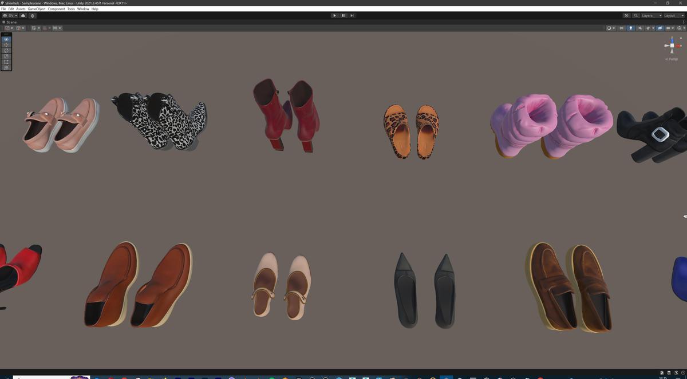687x379 pixels.
Task: Open the GameObject menu
Action: tap(35, 9)
